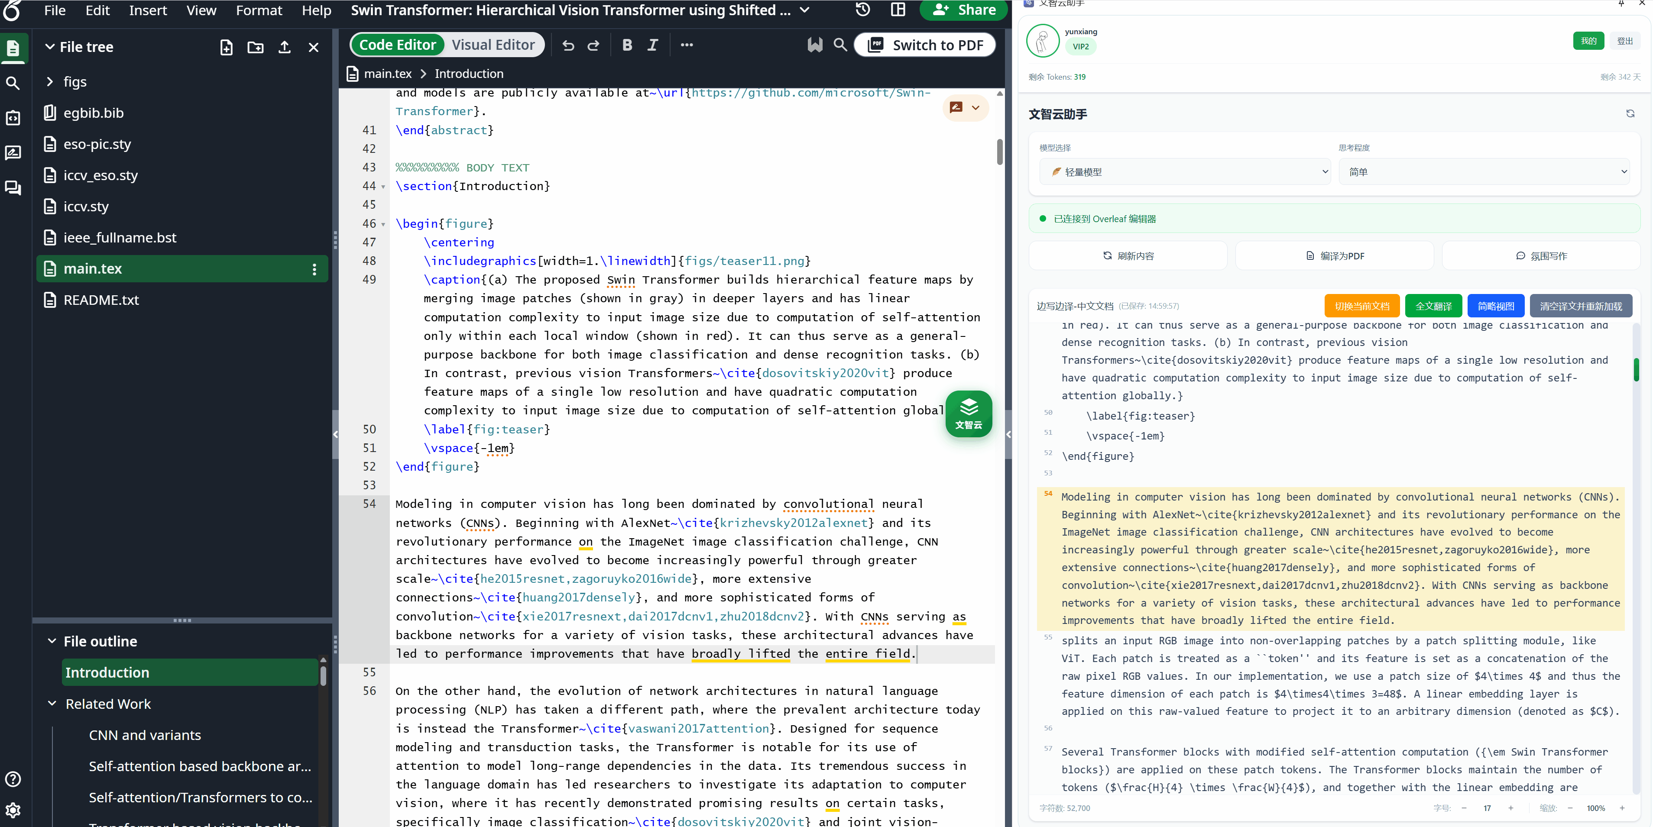Screen dimensions: 1653x827
Task: Click the Switch to PDF button
Action: 925,45
